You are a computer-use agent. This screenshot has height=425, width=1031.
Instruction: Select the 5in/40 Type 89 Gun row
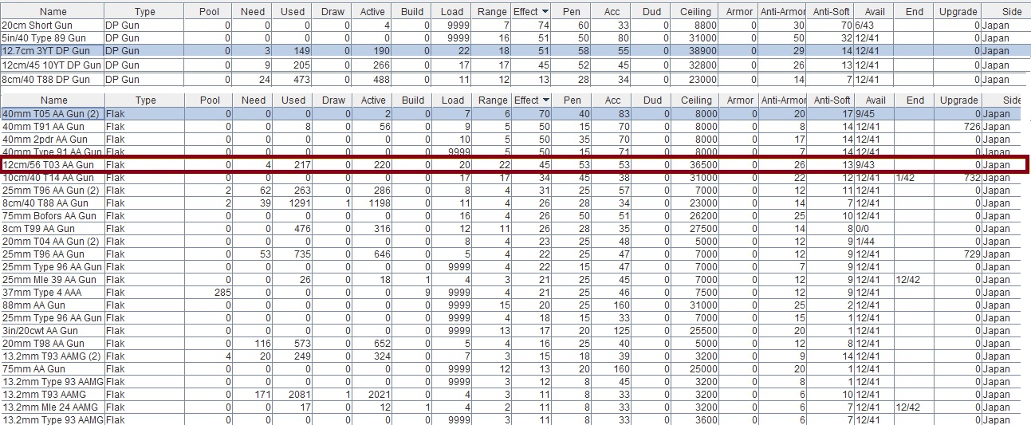tap(515, 37)
